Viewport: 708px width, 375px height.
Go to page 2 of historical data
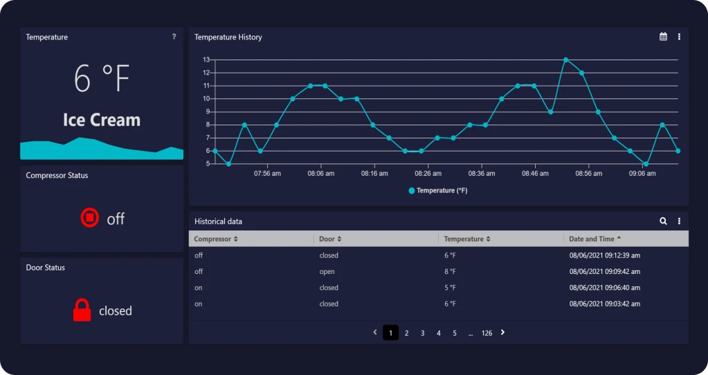(x=406, y=333)
